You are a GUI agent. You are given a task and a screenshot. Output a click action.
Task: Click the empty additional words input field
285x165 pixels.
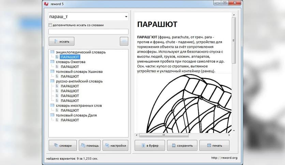pyautogui.click(x=88, y=32)
